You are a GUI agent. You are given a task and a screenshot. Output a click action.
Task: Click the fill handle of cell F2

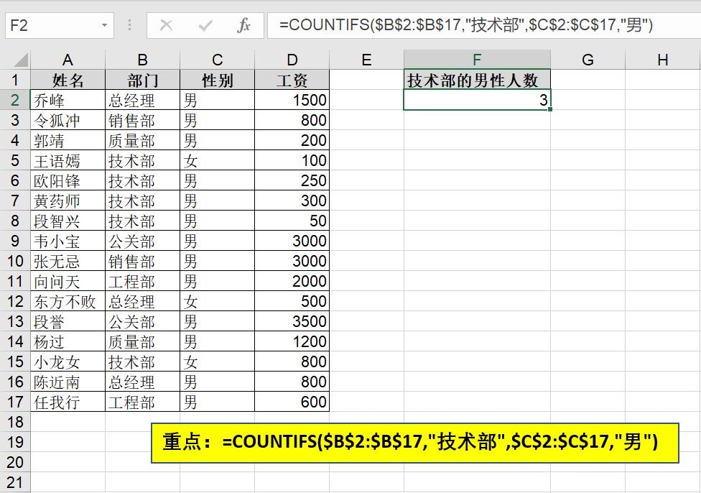[x=550, y=109]
